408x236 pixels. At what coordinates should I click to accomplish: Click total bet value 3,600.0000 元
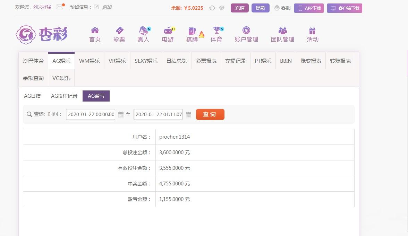(x=175, y=152)
